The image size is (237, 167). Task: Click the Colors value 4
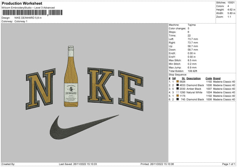pos(228,6)
